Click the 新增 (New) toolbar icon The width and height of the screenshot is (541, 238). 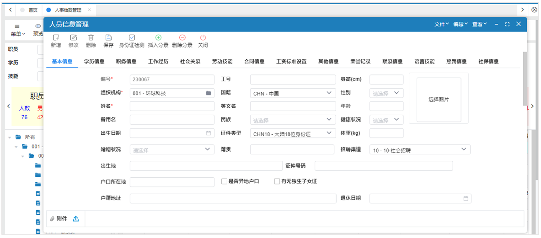pos(56,38)
